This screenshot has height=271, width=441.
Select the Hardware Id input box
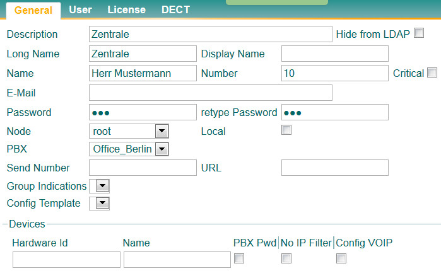tap(66, 260)
